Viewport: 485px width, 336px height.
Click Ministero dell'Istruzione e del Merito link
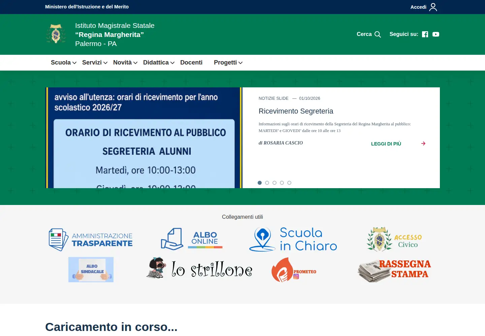click(x=87, y=7)
